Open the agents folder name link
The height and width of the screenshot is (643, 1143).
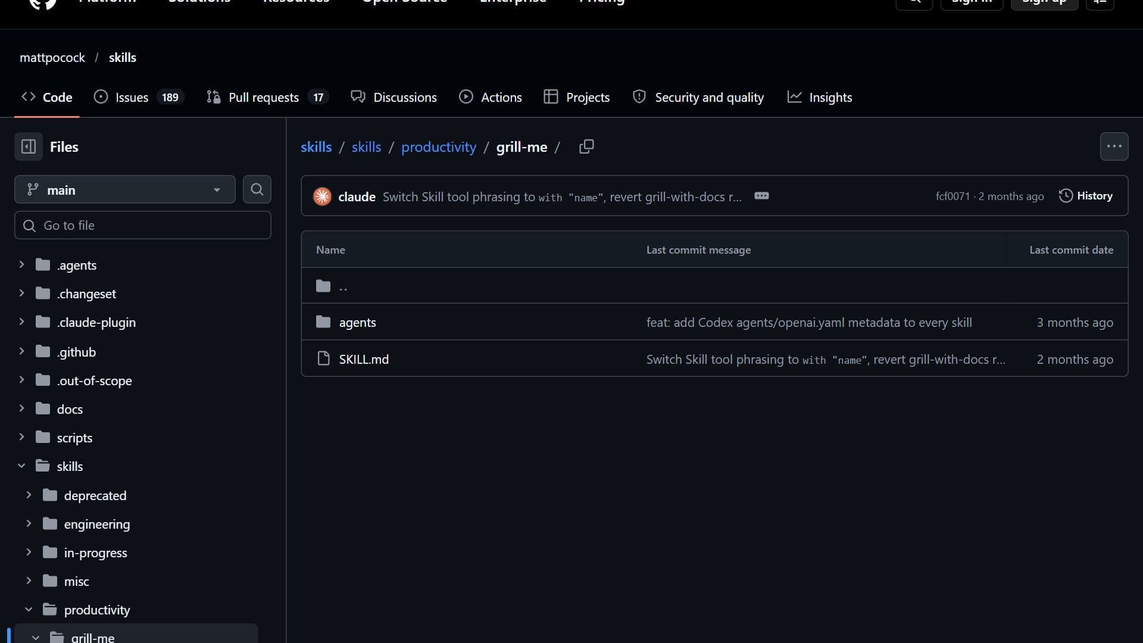357,322
